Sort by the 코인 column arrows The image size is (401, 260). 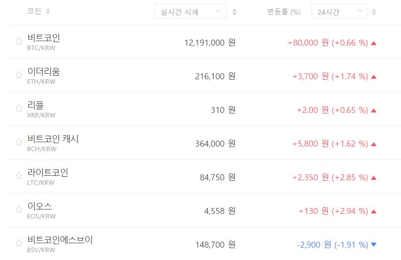[48, 11]
